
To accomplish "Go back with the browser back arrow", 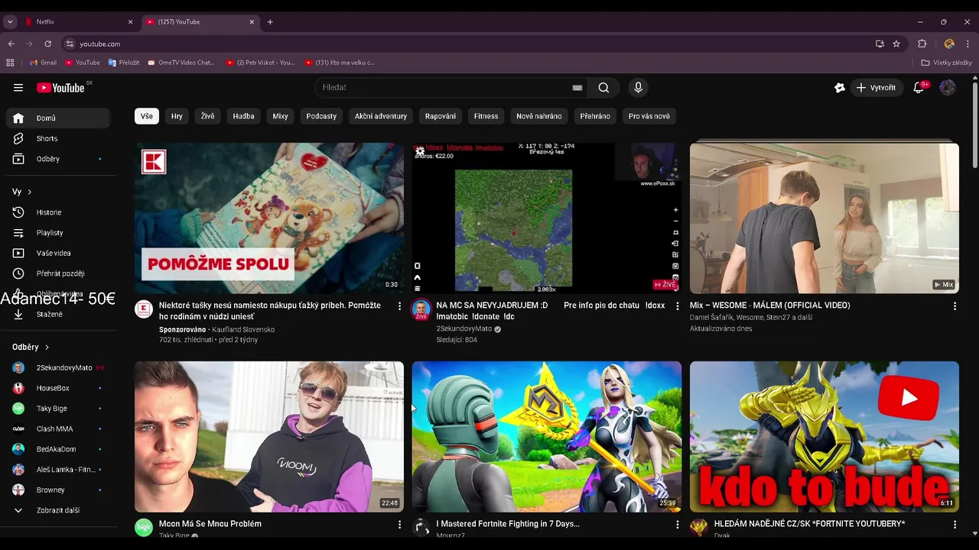I will point(11,44).
